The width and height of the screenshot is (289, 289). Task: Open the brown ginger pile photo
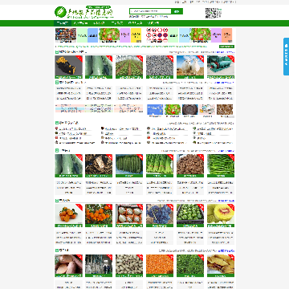(x=190, y=165)
